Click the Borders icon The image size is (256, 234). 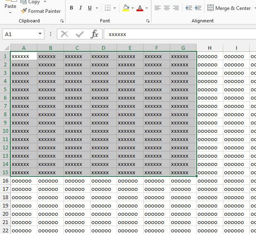tap(107, 8)
